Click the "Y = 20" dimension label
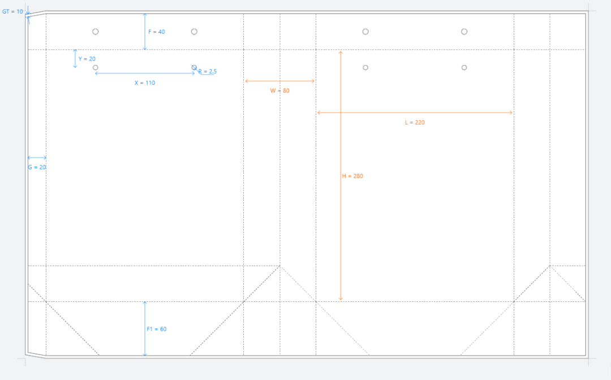 [87, 59]
